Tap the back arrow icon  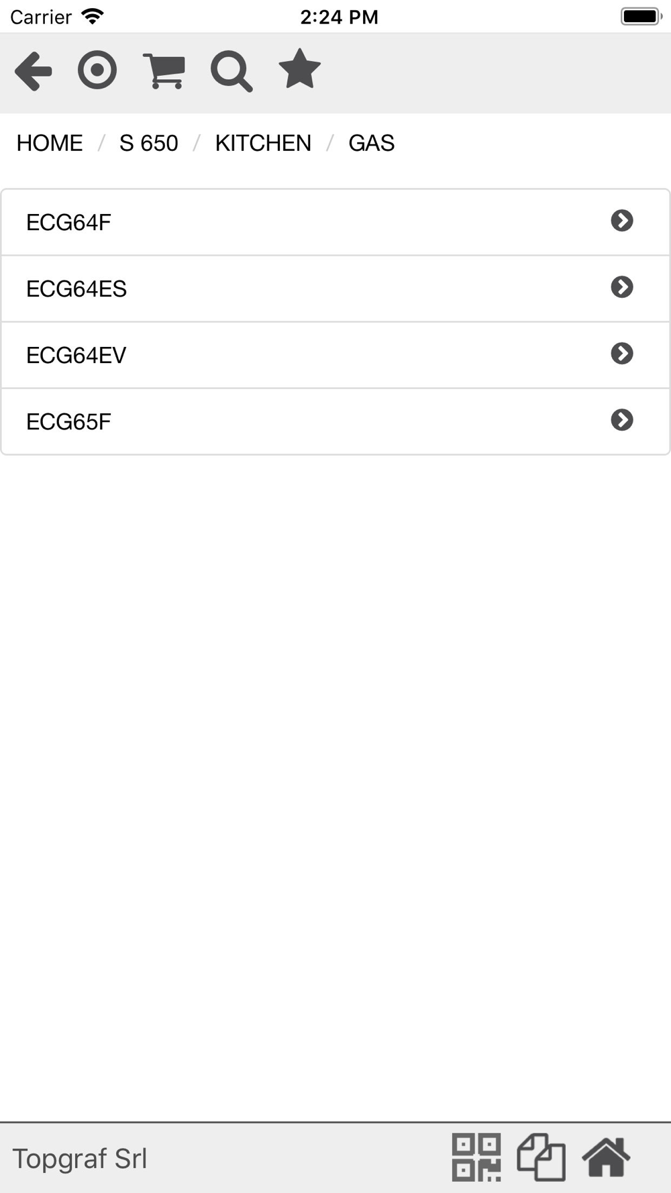[33, 70]
